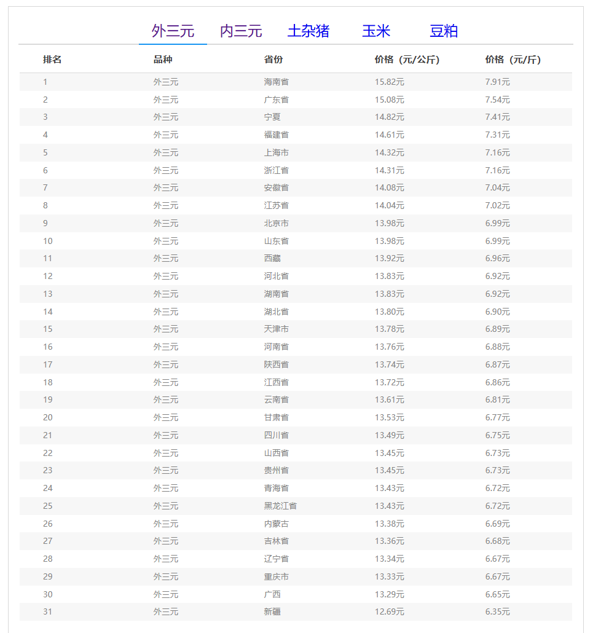Click the 14.31元 price cell
This screenshot has width=593, height=633.
click(x=390, y=170)
